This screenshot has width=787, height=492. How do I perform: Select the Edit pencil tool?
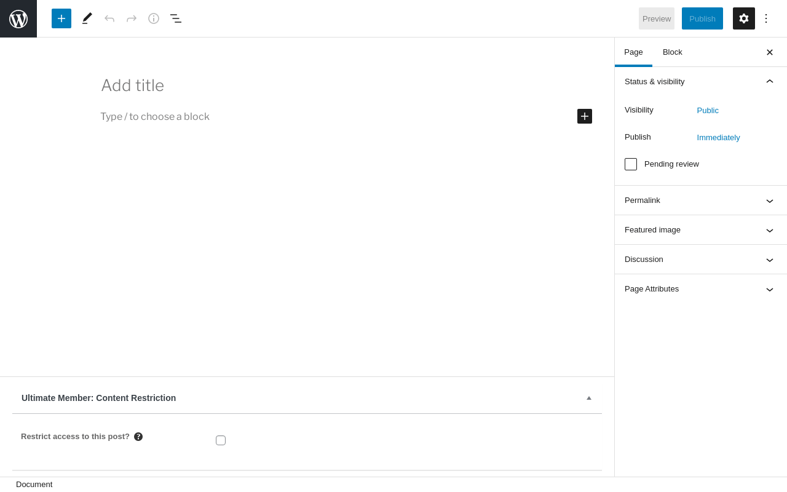point(87,18)
